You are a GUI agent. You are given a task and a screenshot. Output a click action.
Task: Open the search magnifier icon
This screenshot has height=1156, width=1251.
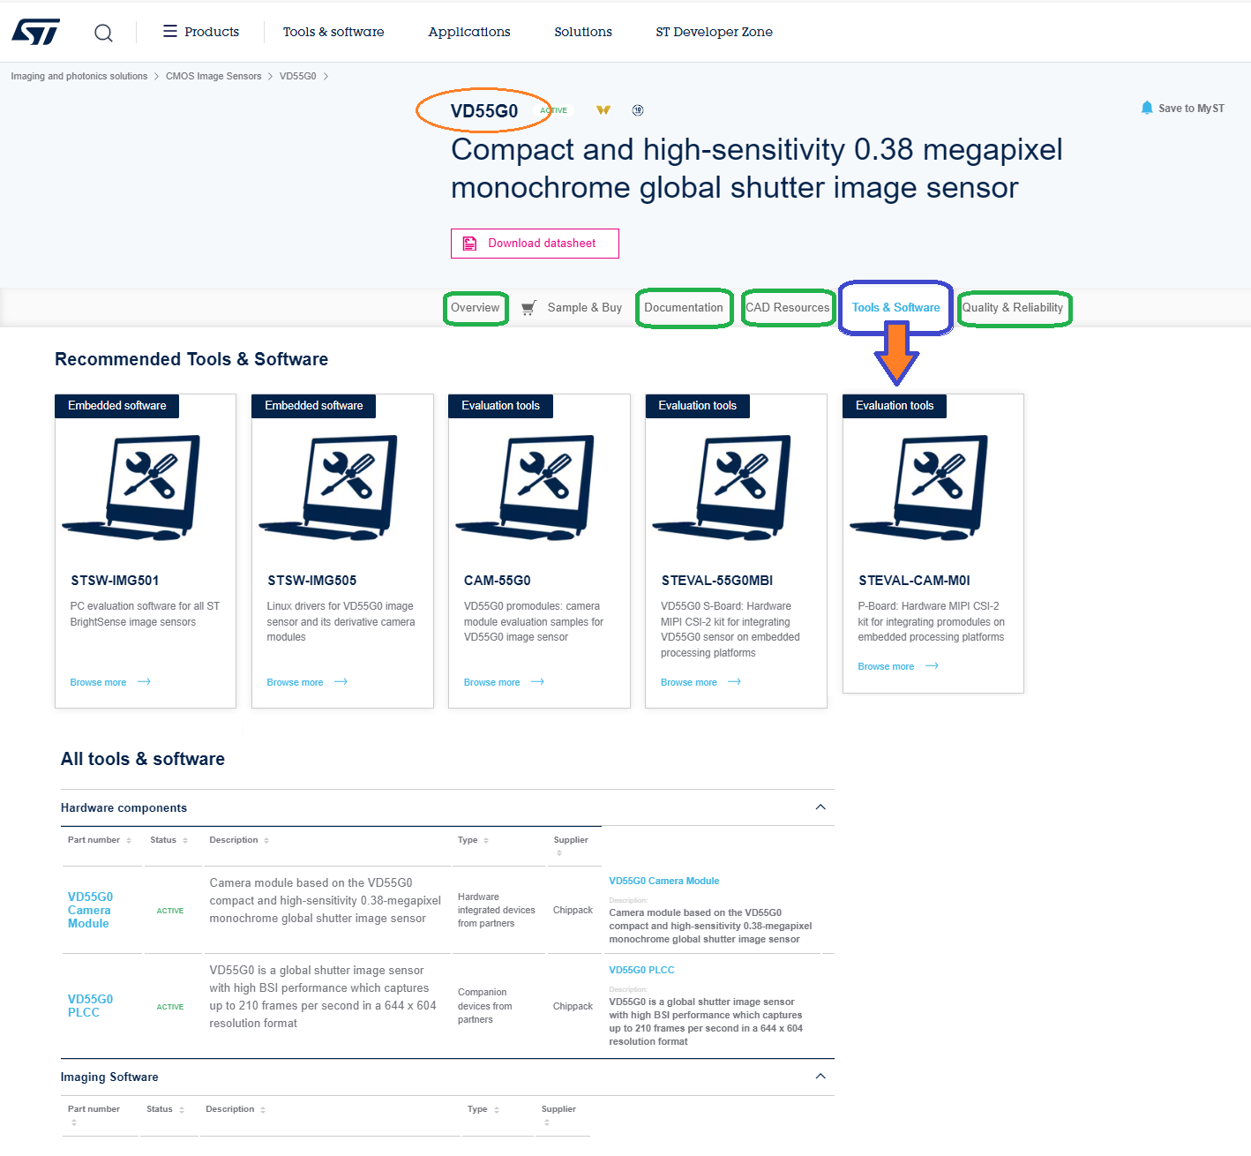click(103, 33)
